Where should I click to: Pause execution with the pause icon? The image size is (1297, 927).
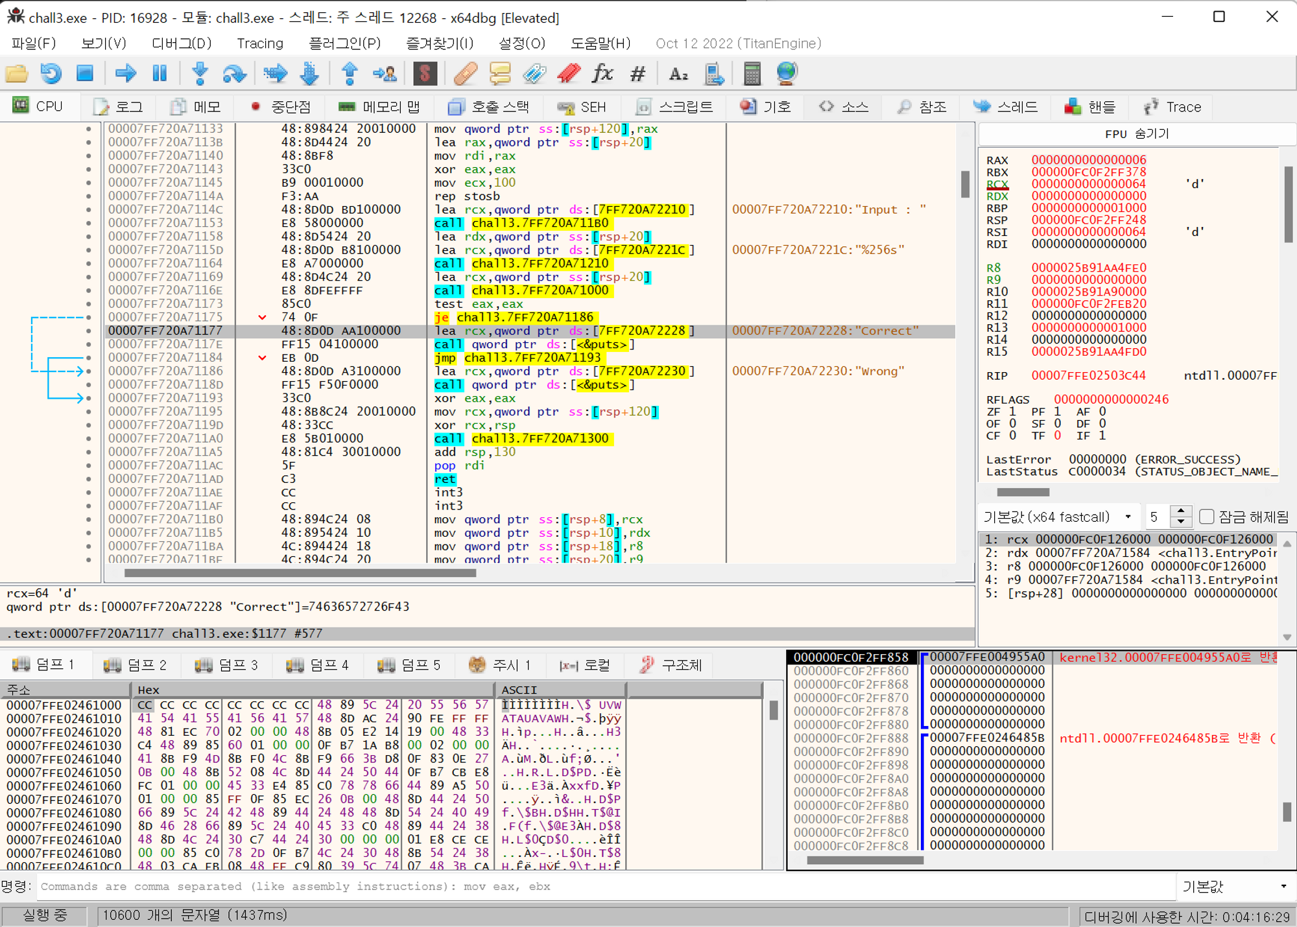160,73
